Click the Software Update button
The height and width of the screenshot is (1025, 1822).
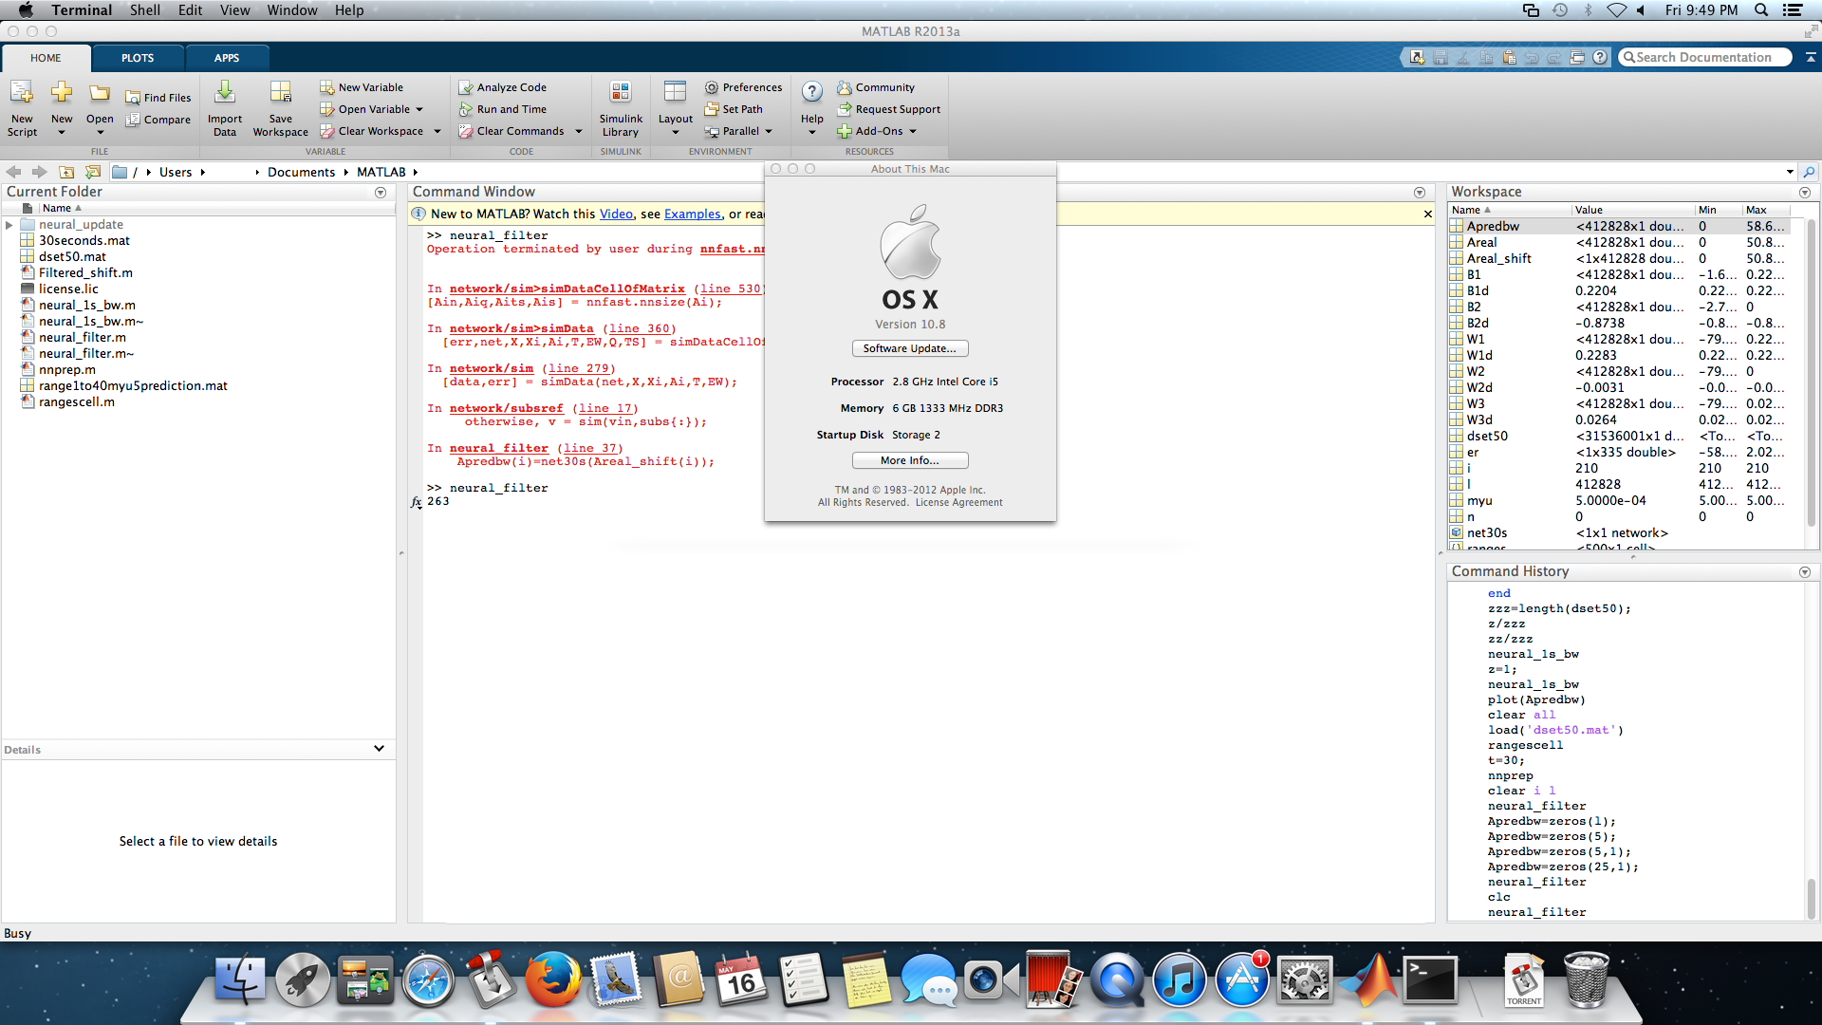[x=909, y=348]
